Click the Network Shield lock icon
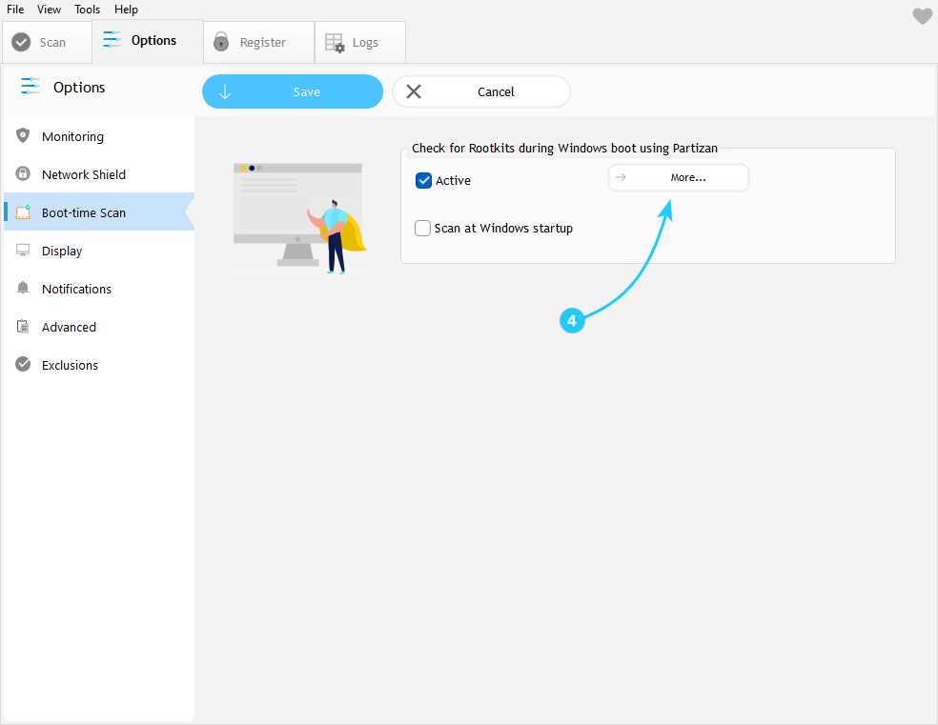The width and height of the screenshot is (938, 725). (24, 173)
